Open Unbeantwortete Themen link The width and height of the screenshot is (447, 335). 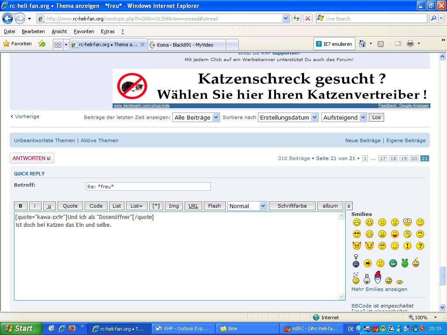pyautogui.click(x=45, y=140)
